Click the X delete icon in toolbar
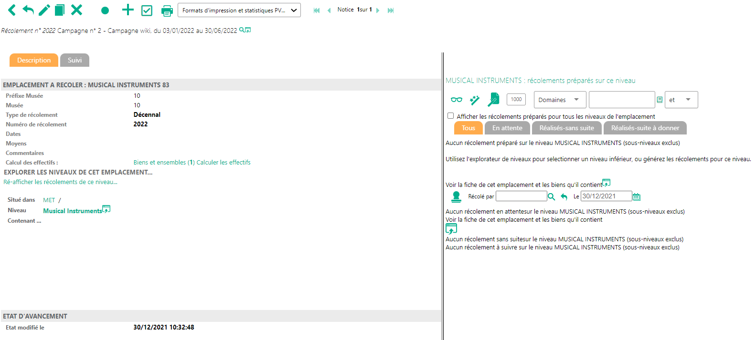 [76, 10]
